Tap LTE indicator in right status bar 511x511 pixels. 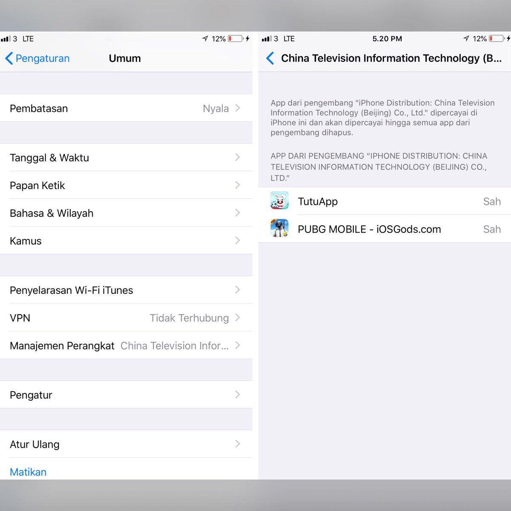289,39
